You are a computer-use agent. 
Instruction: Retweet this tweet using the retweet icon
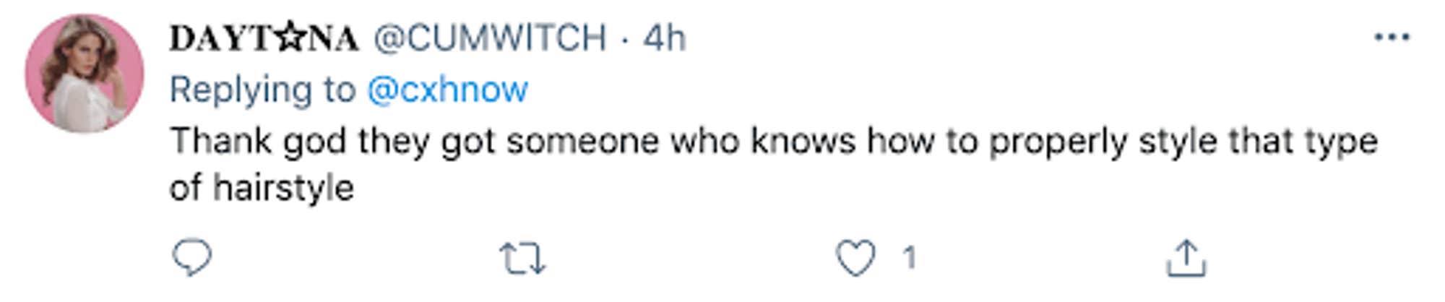click(522, 259)
